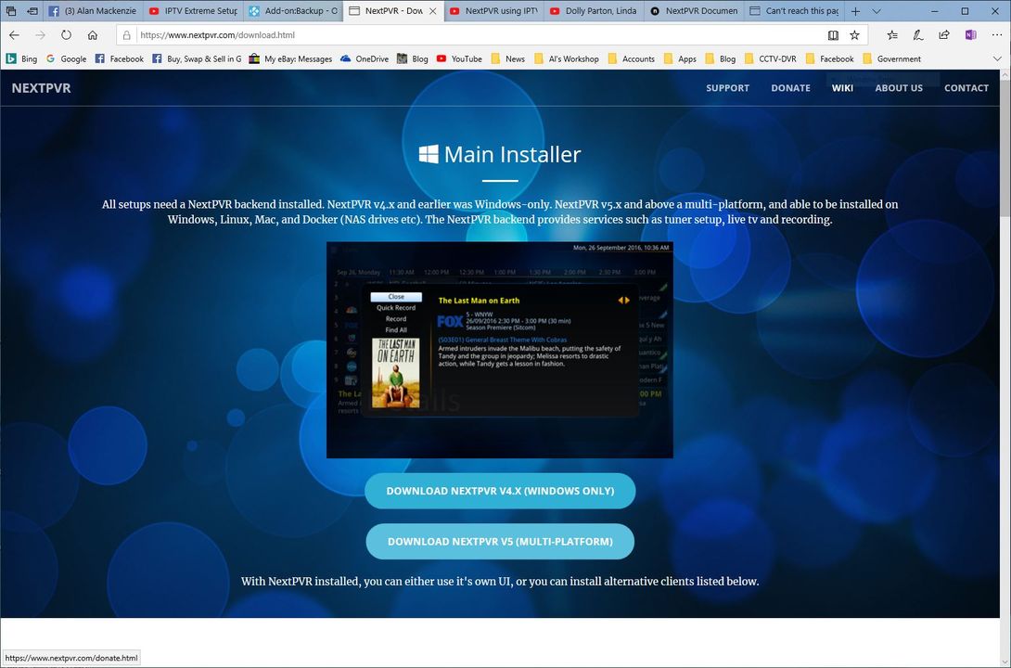Click the NextPVR guide screenshot image
The height and width of the screenshot is (668, 1011).
499,350
